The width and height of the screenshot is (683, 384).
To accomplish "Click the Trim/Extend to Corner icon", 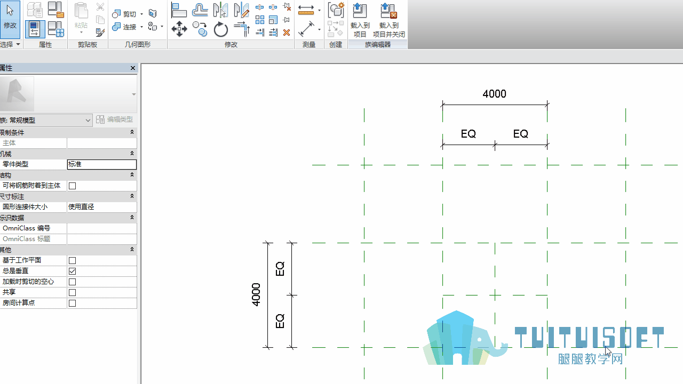I will 242,29.
